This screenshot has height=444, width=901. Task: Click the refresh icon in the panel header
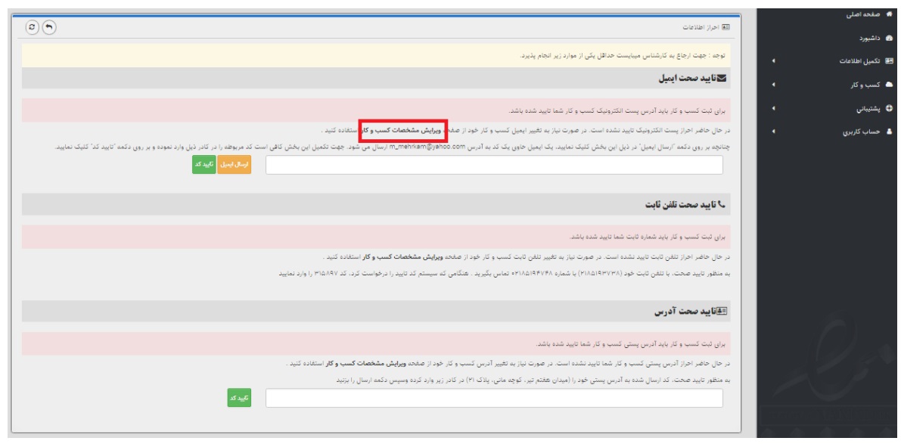(x=33, y=26)
